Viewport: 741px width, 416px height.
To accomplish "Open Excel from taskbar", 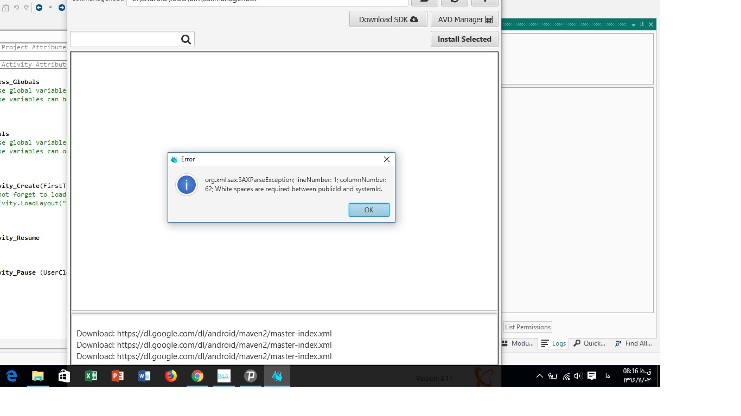I will tap(91, 376).
